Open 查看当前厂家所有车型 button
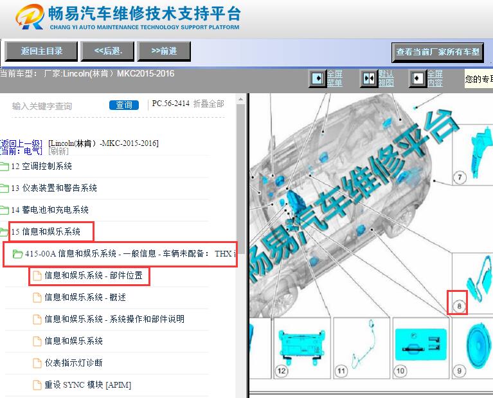This screenshot has height=398, width=493. click(x=437, y=52)
